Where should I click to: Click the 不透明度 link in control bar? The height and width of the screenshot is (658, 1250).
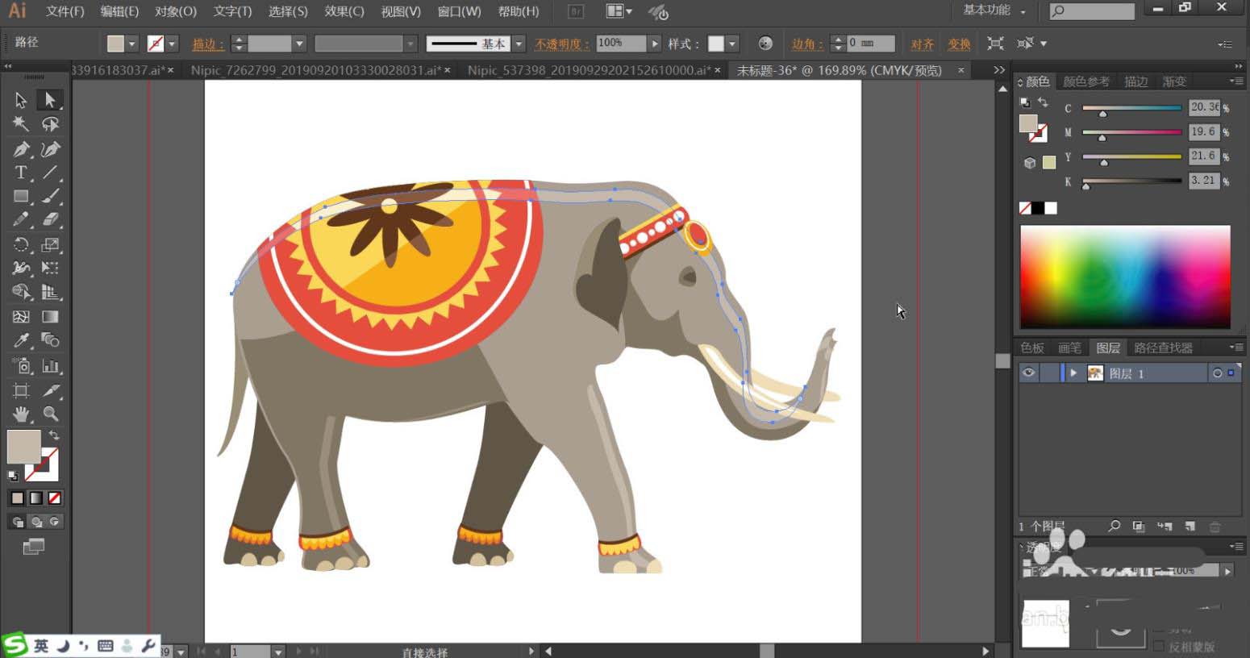(561, 44)
